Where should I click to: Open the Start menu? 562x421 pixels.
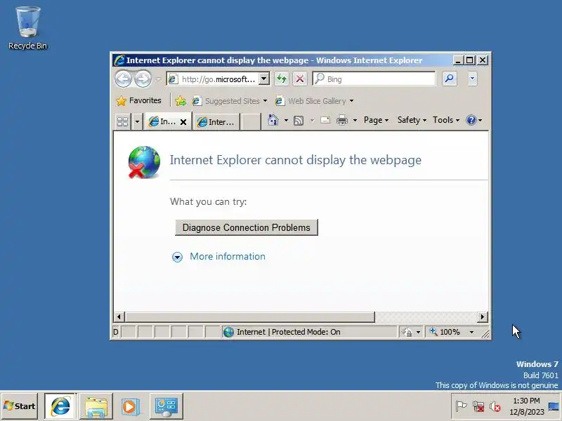coord(20,406)
